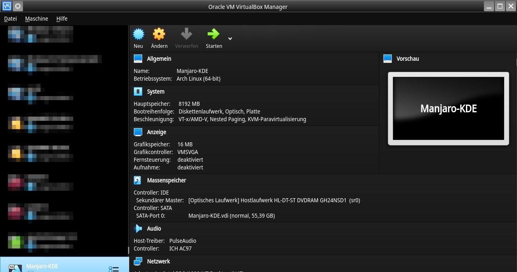The height and width of the screenshot is (272, 517).
Task: Click the "Controller: SATA" line
Action: (x=153, y=208)
